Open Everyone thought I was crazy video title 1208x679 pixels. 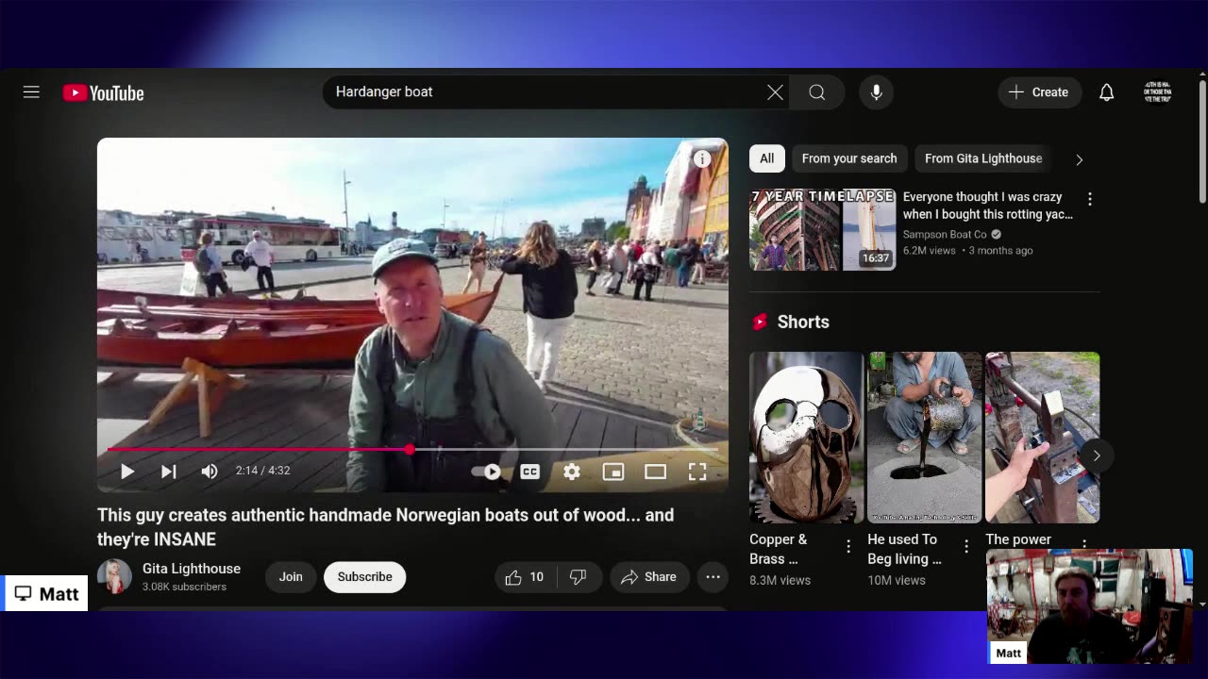[988, 206]
